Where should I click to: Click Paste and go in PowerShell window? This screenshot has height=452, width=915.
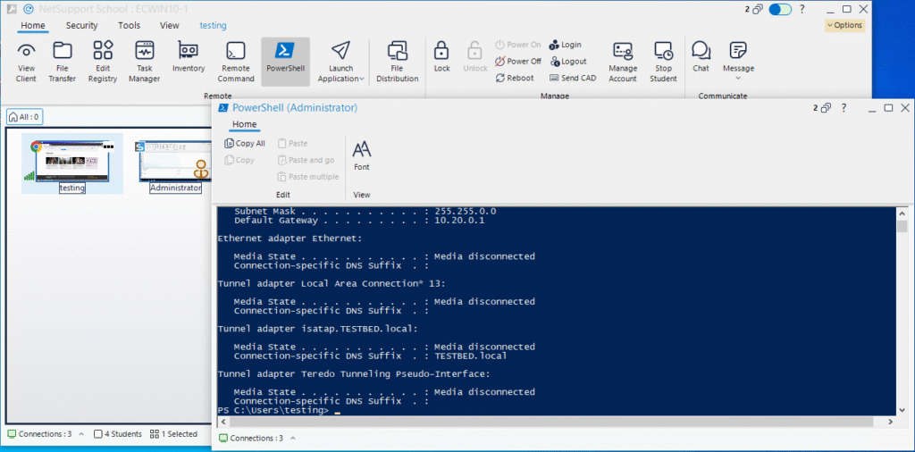tap(306, 161)
